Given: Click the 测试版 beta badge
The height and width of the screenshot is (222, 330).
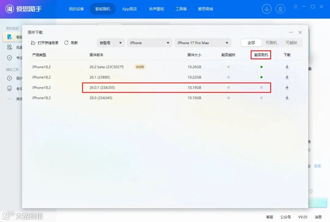Looking at the screenshot, I should [x=140, y=67].
